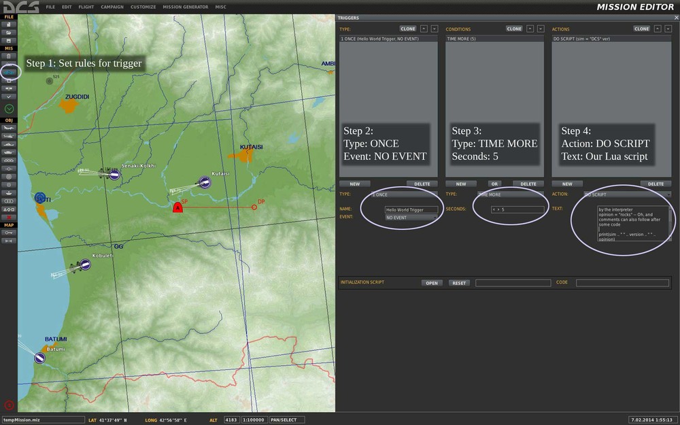Click the red group A unit on the map
The height and width of the screenshot is (425, 680).
(x=177, y=207)
